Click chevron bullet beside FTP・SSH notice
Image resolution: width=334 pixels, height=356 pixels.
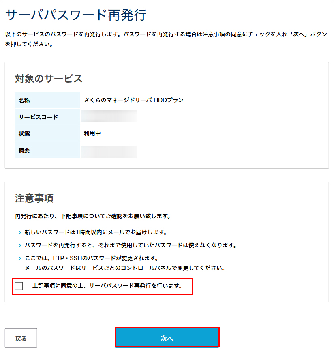20,258
